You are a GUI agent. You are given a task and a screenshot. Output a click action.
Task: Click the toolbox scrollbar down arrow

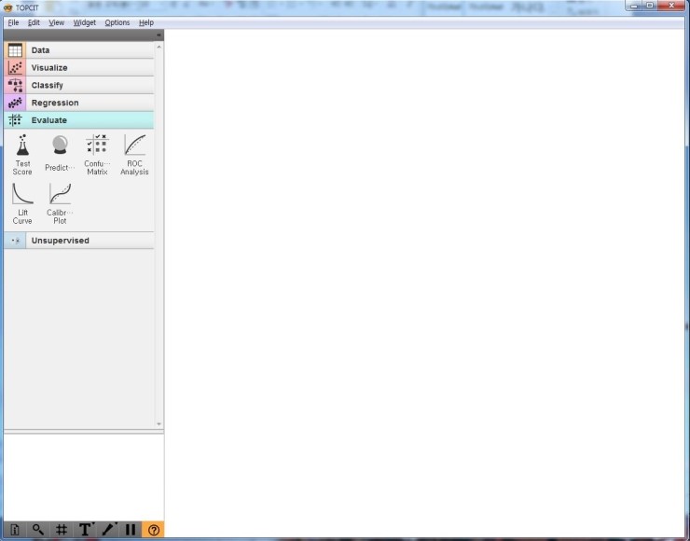(x=159, y=423)
